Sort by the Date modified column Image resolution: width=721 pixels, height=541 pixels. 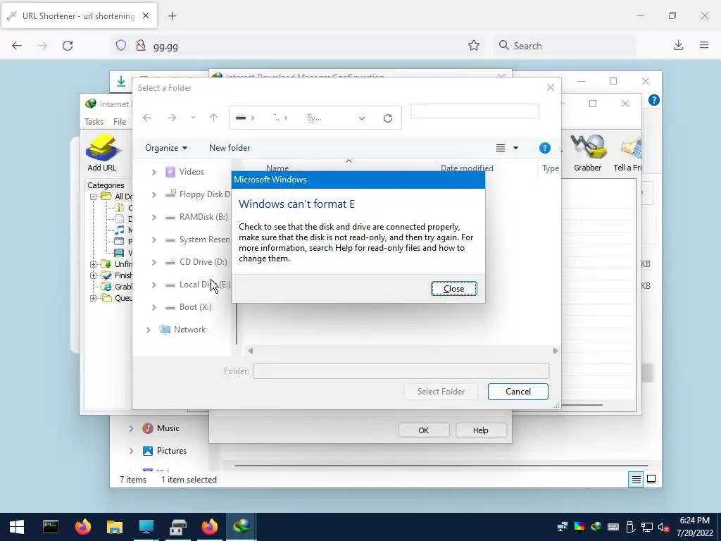pos(467,168)
